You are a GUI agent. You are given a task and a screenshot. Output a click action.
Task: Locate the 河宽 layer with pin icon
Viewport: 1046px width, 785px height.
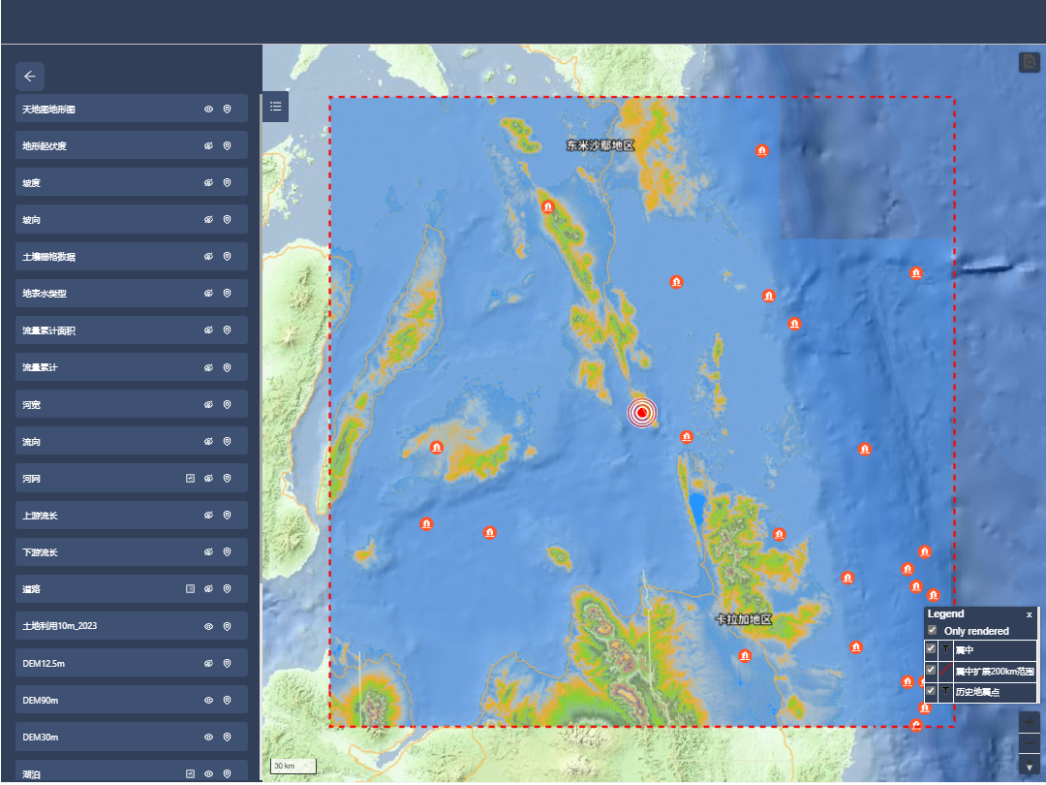pyautogui.click(x=227, y=404)
